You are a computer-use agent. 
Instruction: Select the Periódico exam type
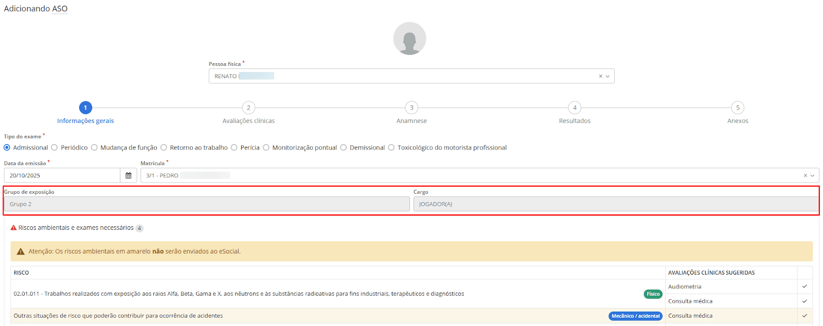[55, 148]
